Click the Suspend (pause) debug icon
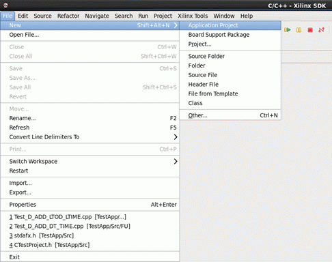This screenshot has height=262, width=332. click(299, 30)
